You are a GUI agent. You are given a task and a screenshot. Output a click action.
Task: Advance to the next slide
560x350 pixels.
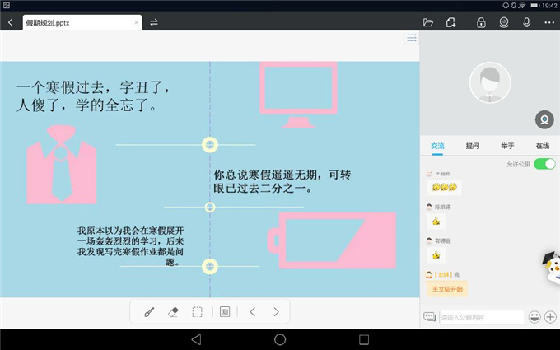click(x=277, y=312)
